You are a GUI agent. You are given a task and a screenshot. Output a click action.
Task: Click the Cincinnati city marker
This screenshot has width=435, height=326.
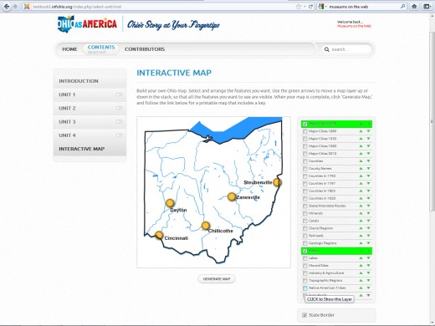[159, 235]
